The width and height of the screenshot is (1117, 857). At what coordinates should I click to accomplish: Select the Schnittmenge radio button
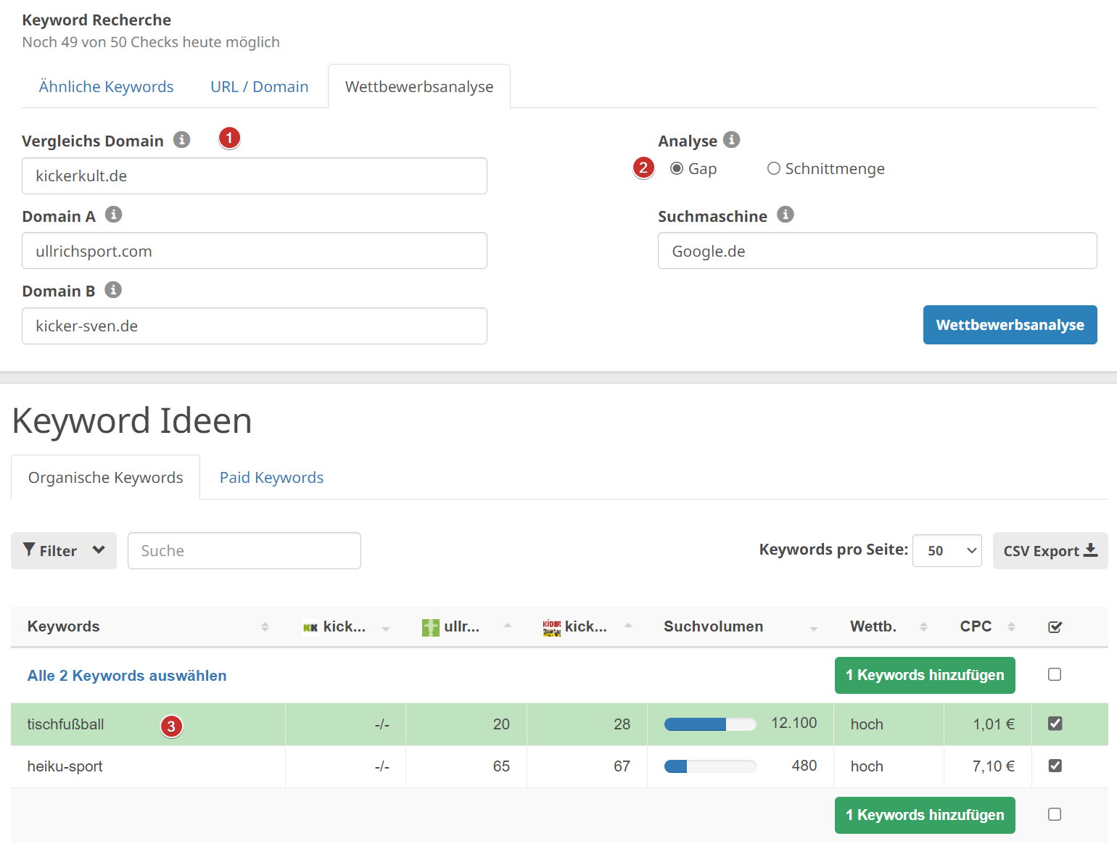774,168
